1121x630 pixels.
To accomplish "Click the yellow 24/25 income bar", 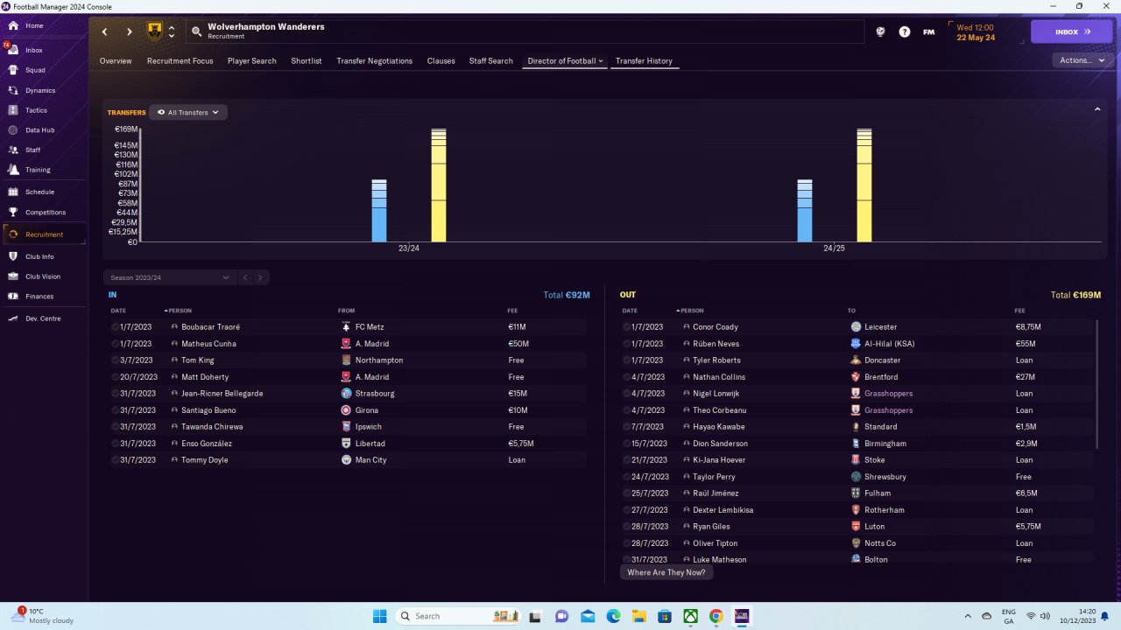I will point(864,185).
